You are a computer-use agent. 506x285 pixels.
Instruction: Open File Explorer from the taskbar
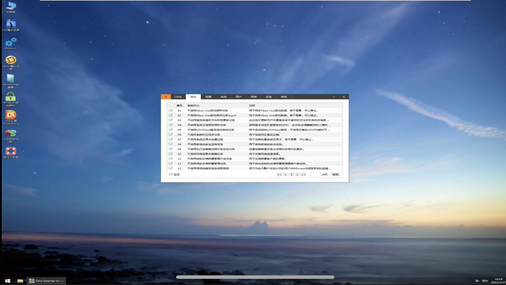pyautogui.click(x=20, y=281)
